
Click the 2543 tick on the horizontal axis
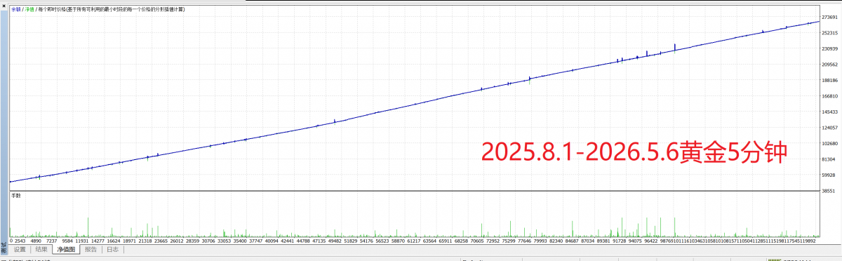pos(20,241)
